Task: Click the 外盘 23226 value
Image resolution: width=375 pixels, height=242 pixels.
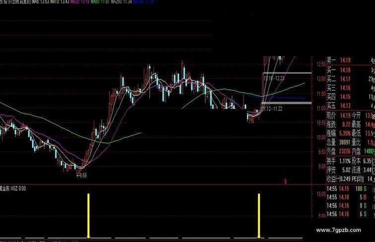Action: coord(345,151)
